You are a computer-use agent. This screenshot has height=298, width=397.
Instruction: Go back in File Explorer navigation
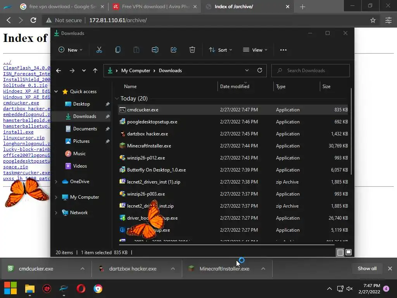(x=59, y=71)
